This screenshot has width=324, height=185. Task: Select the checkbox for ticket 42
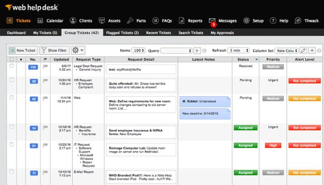tap(11, 98)
